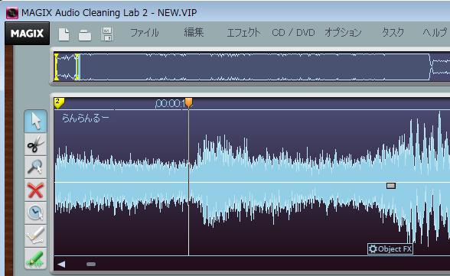This screenshot has width=450, height=276.
Task: Click the red X delete tool
Action: 35,190
